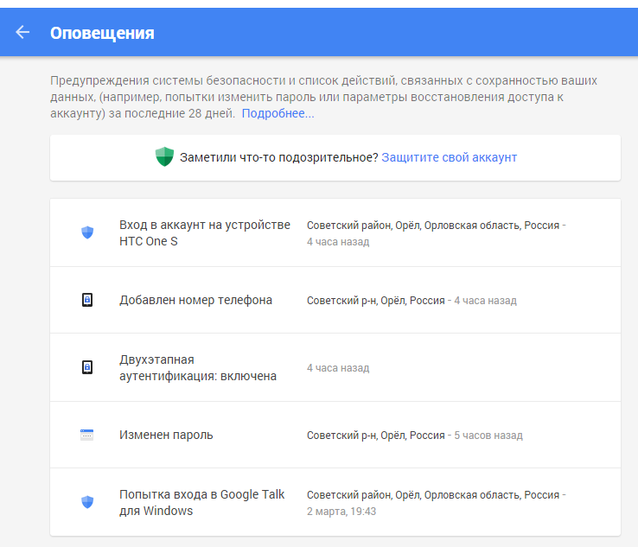Click the phone icon beside Добавлен номер телефона
The image size is (638, 547).
(86, 300)
